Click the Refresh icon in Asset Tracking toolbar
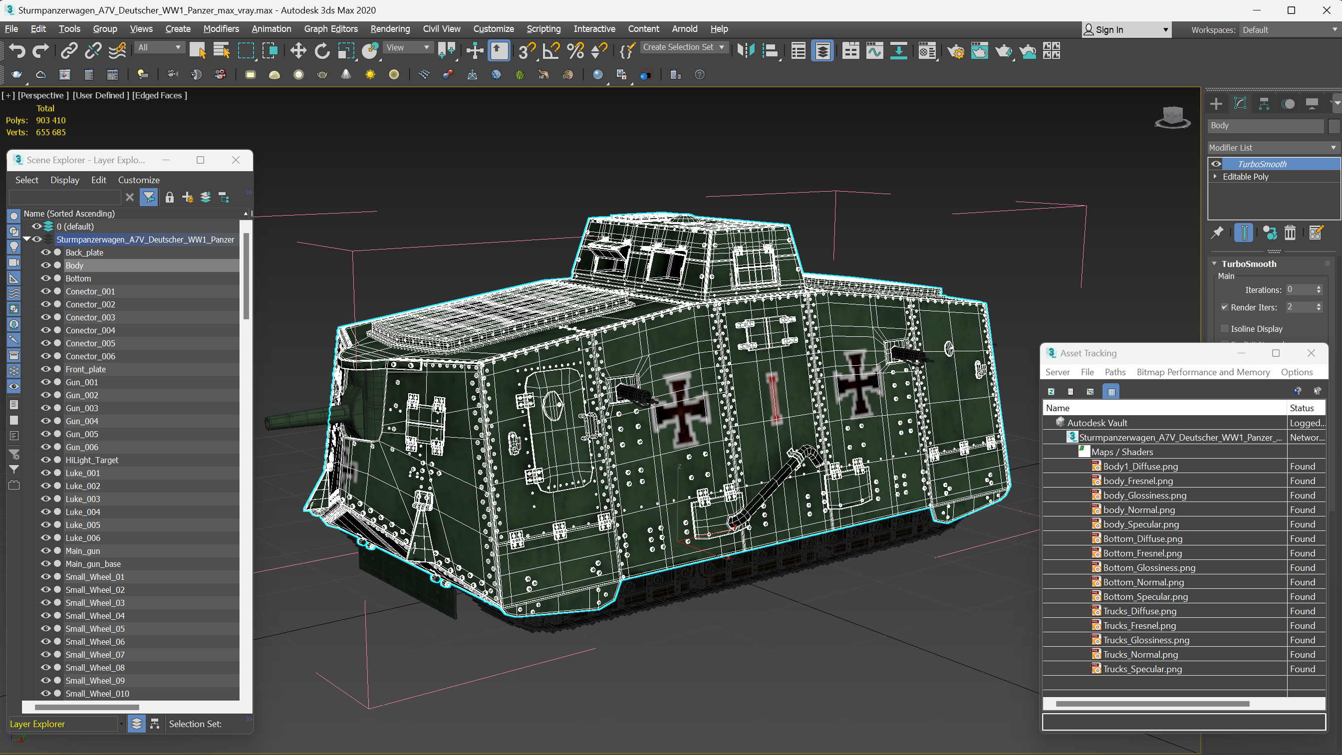Screen dimensions: 1342x755 pyautogui.click(x=1051, y=392)
